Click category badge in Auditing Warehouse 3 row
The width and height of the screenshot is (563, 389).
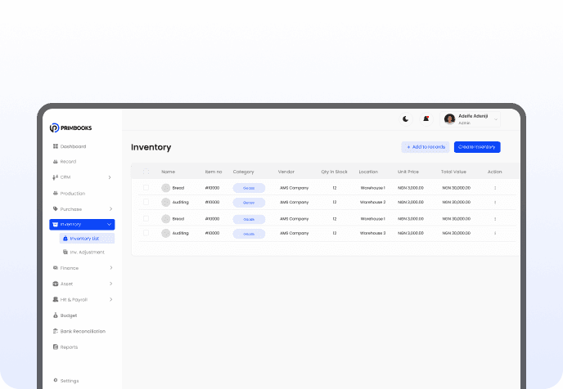[x=249, y=234]
